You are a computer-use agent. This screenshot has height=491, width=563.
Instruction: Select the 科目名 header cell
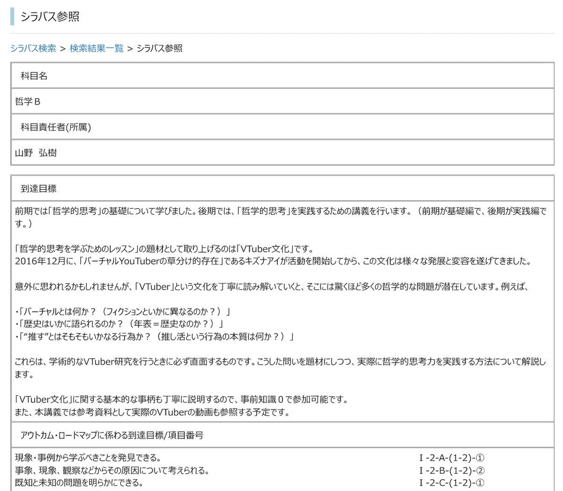click(282, 76)
